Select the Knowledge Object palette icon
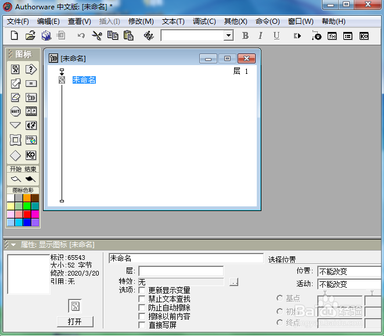 click(x=31, y=155)
